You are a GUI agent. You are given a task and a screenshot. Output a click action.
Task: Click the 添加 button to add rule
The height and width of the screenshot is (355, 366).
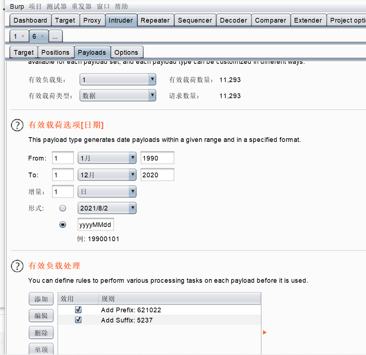41,299
